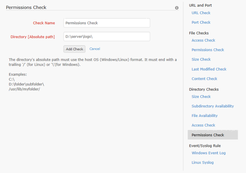Click the info icon beside Permissions Check heading

[177, 8]
